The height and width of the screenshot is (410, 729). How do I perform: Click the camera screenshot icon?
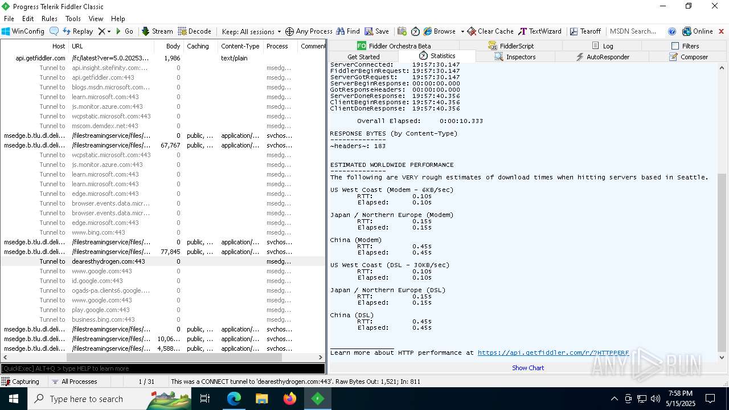[x=402, y=31]
